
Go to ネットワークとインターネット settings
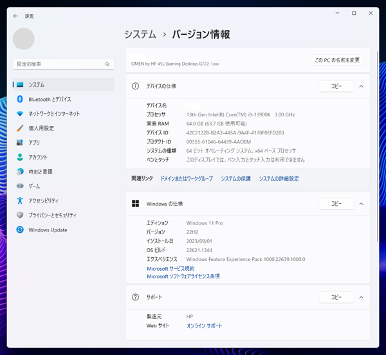[64, 114]
